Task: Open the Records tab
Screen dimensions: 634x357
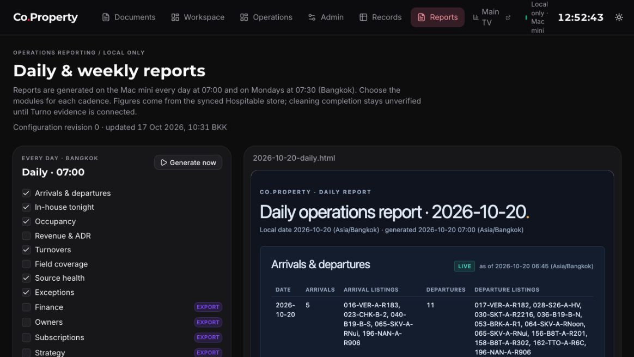Action: tap(381, 17)
